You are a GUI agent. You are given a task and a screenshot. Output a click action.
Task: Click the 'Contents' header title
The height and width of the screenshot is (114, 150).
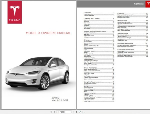tap(139, 4)
